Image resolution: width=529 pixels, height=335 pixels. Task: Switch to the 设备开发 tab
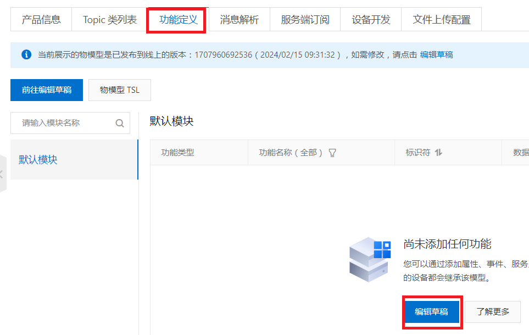tap(371, 20)
